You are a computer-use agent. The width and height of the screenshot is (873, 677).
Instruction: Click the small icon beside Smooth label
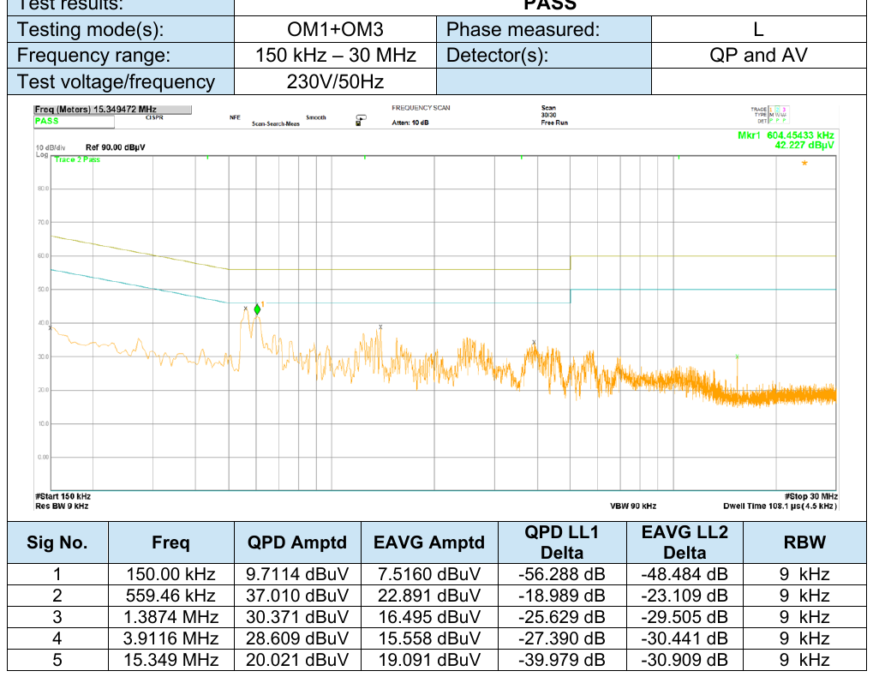coord(361,120)
